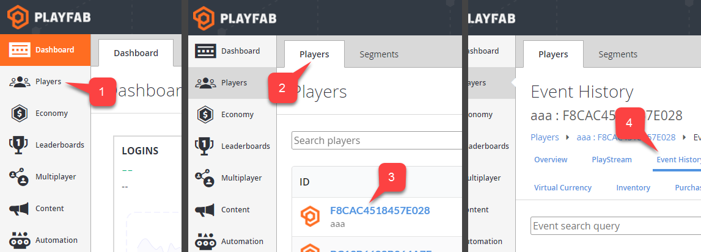Click Automation label in Players list page sidebar
Screen dimensions: 701x252
242,241
